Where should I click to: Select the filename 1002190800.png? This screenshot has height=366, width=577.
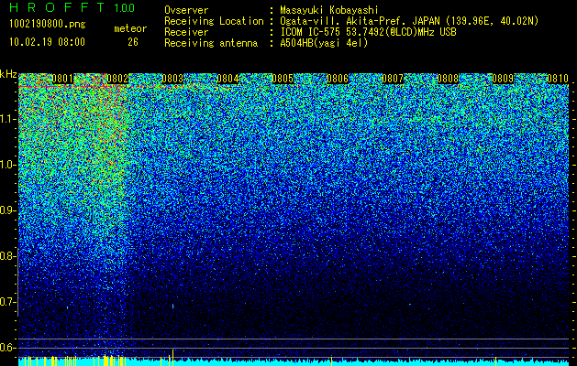coord(48,25)
